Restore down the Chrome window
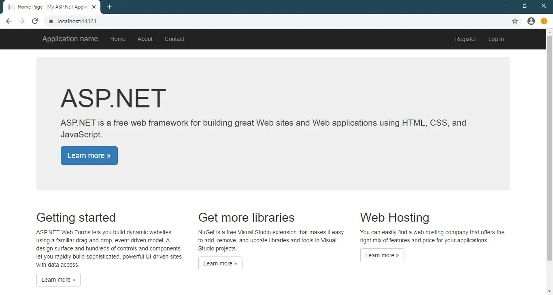Screen dimensions: 553x295 tap(525, 6)
